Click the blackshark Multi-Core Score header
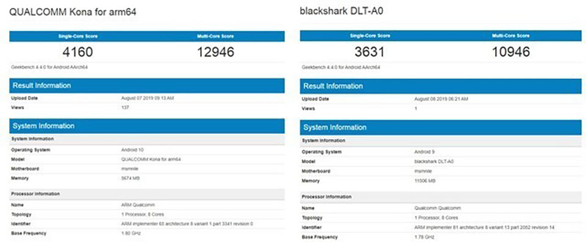This screenshot has width=586, height=242. pyautogui.click(x=510, y=36)
